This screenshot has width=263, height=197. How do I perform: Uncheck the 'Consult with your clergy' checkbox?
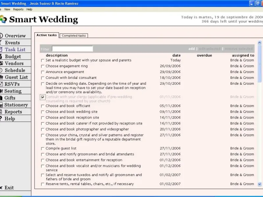coord(43,97)
